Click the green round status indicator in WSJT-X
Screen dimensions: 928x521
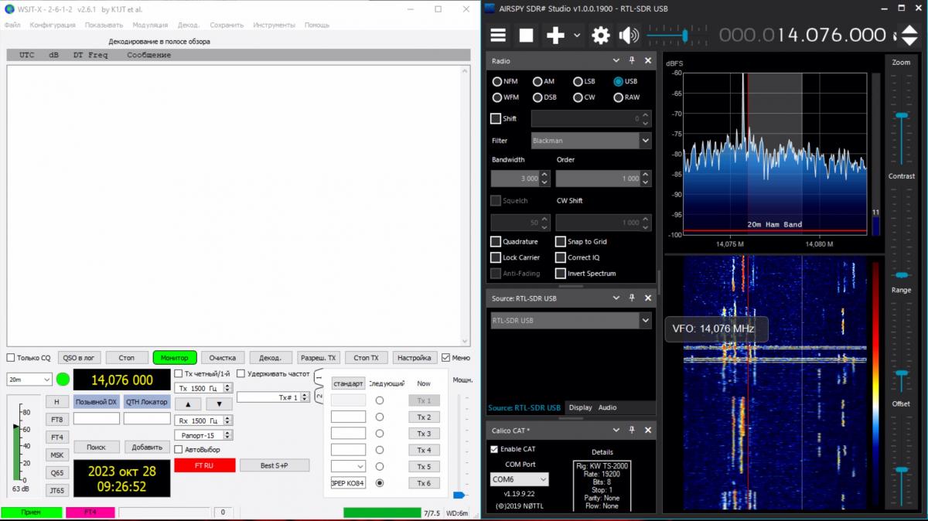point(63,380)
